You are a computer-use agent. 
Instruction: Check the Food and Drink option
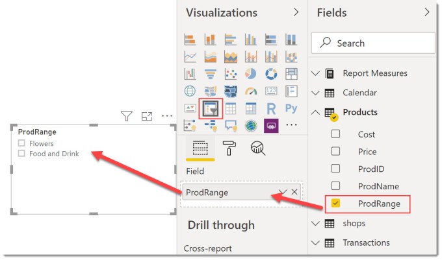[21, 154]
